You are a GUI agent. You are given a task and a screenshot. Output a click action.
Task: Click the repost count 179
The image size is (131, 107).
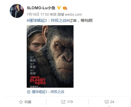click(70, 102)
